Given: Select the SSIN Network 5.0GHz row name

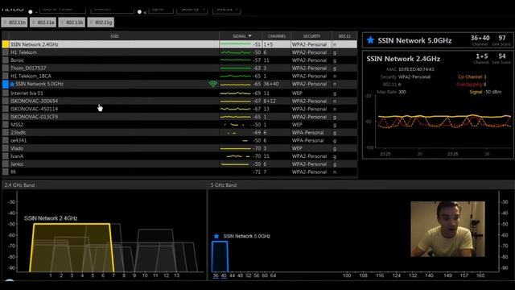Looking at the screenshot, I should (x=39, y=84).
